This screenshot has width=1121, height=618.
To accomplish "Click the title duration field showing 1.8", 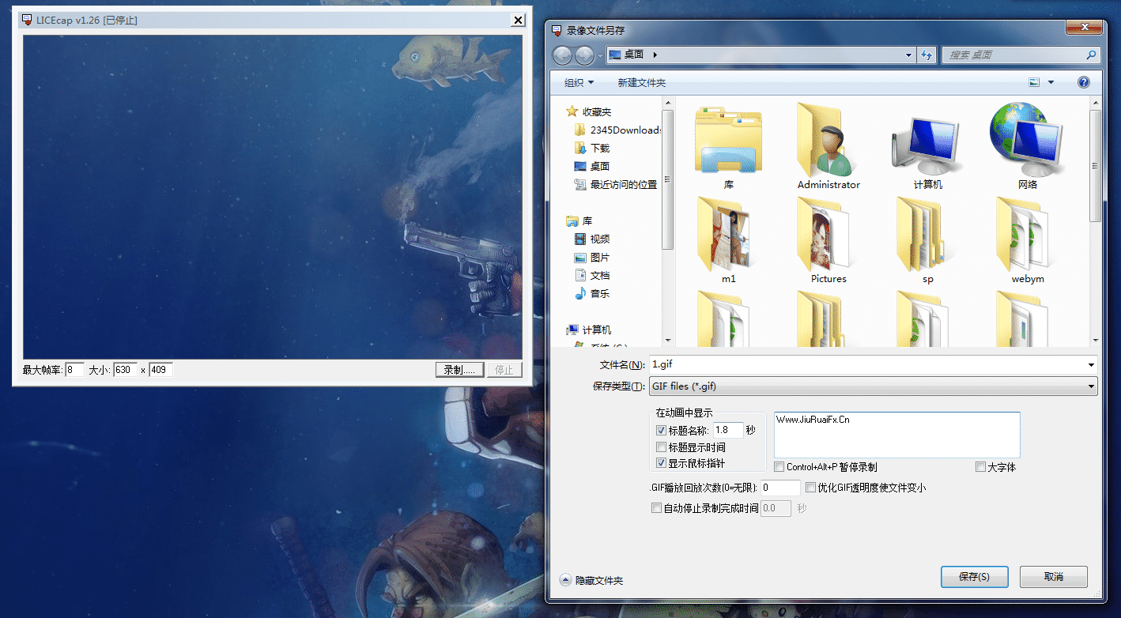I will pos(728,430).
